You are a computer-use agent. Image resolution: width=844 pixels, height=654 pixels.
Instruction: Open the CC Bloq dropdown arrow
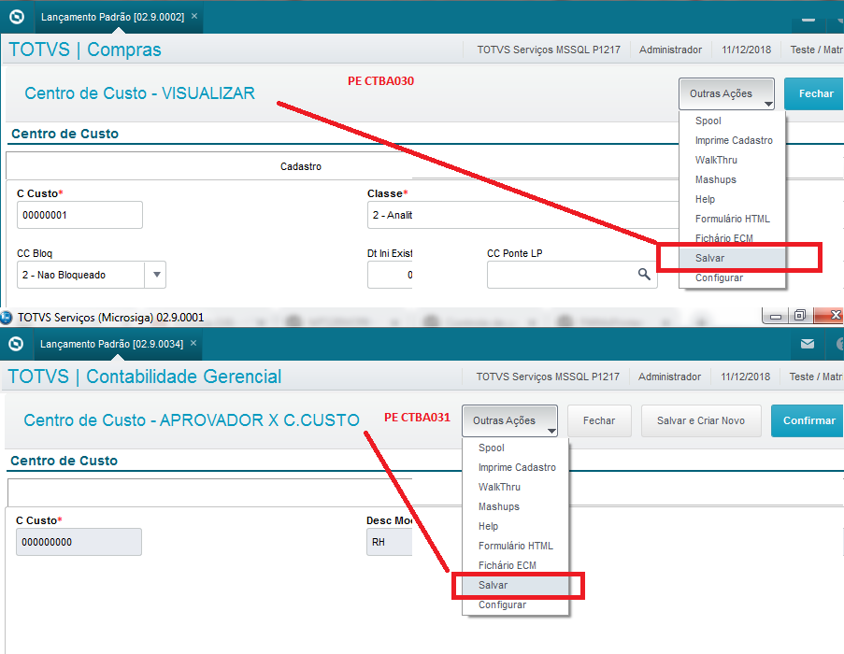(x=156, y=275)
